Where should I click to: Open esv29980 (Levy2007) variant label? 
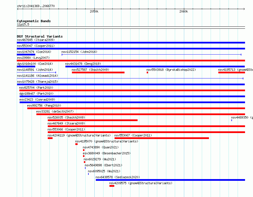pos(33,58)
